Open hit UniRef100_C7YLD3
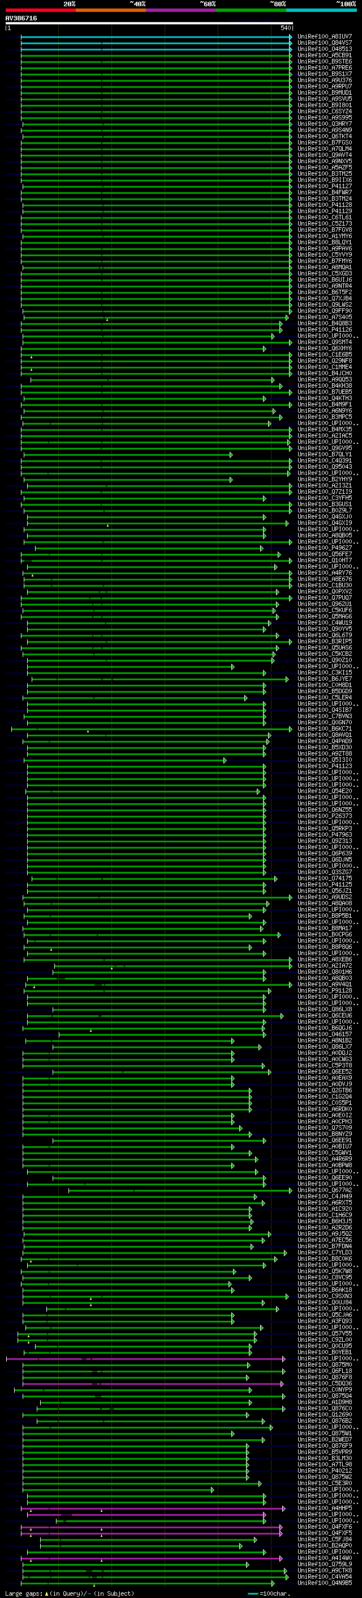The height and width of the screenshot is (1598, 362). point(325,1252)
